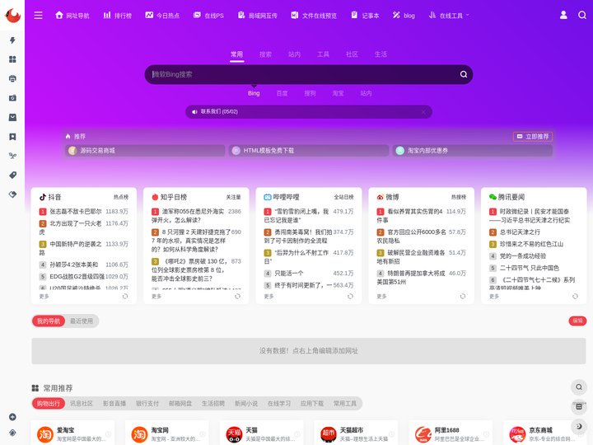The height and width of the screenshot is (445, 593).
Task: Open the 阿里1688 site card
Action: (x=451, y=434)
